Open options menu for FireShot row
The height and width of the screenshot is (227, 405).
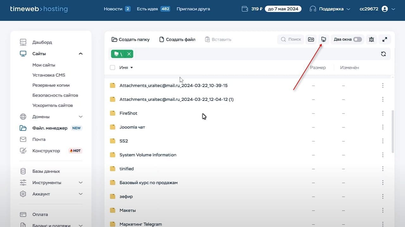[x=383, y=113]
